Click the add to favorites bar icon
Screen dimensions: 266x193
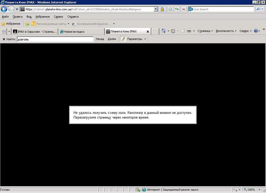pyautogui.click(x=27, y=24)
